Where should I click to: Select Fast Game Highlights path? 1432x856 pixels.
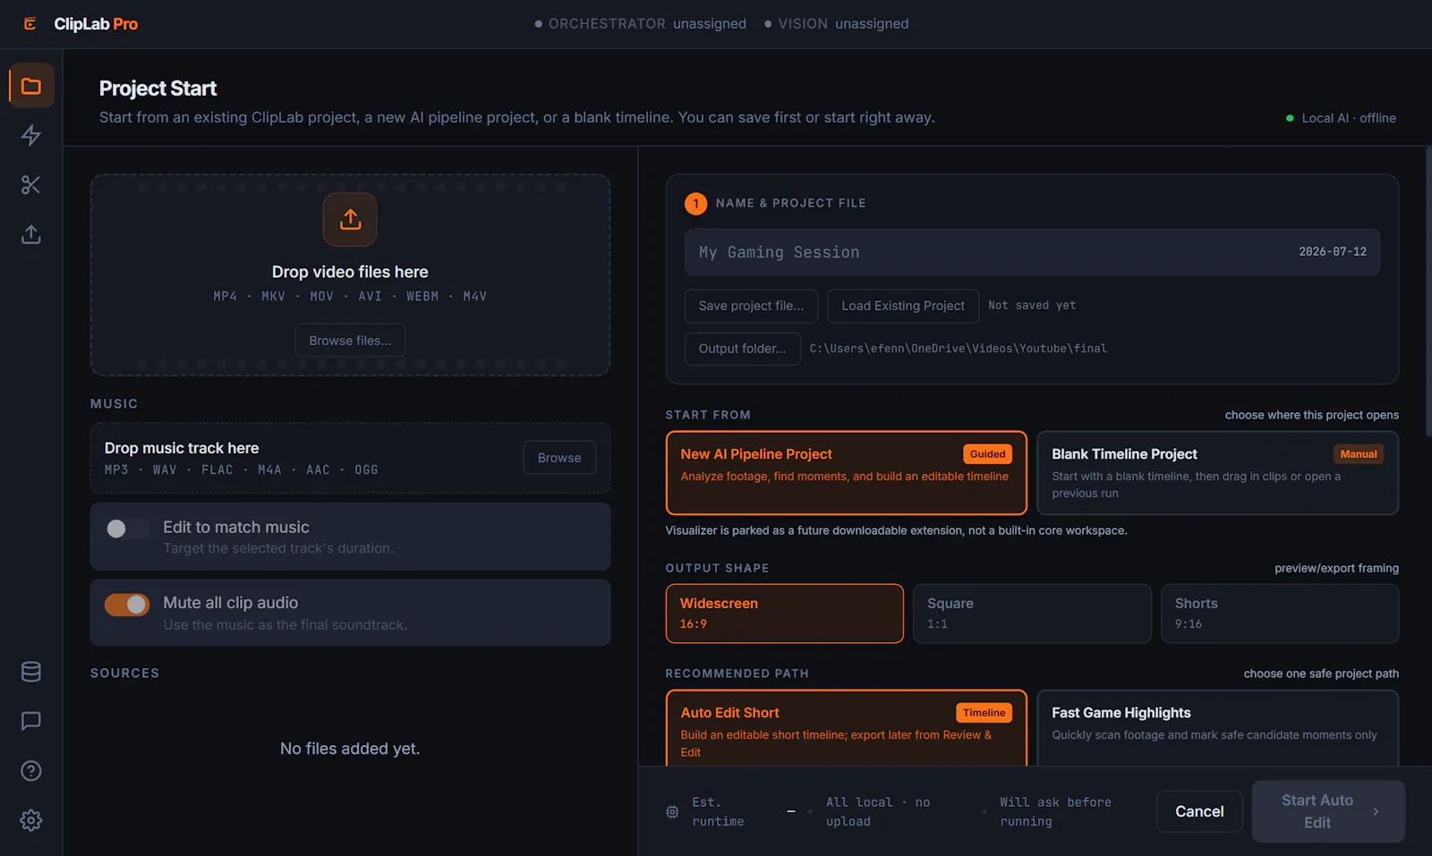1217,728
